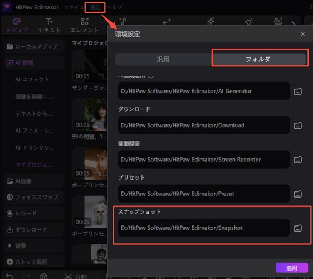Viewport: 313px width, 279px height.
Task: Open the ファイル menu
Action: click(x=74, y=8)
